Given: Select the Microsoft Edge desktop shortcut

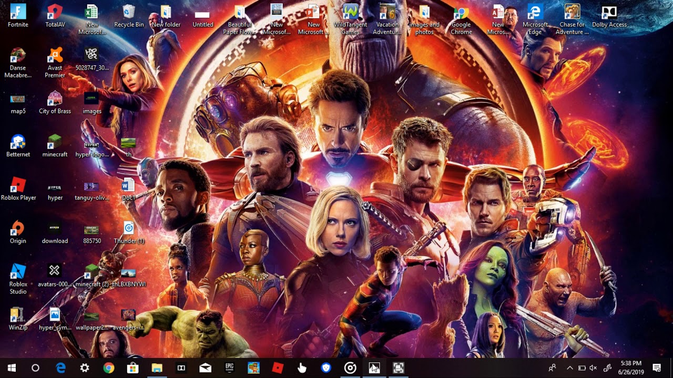Looking at the screenshot, I should pyautogui.click(x=535, y=19).
